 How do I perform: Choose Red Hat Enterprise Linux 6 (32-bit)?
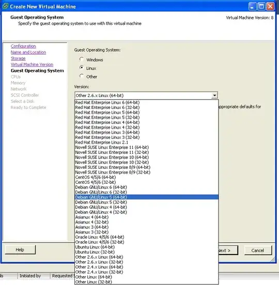[x=146, y=107]
